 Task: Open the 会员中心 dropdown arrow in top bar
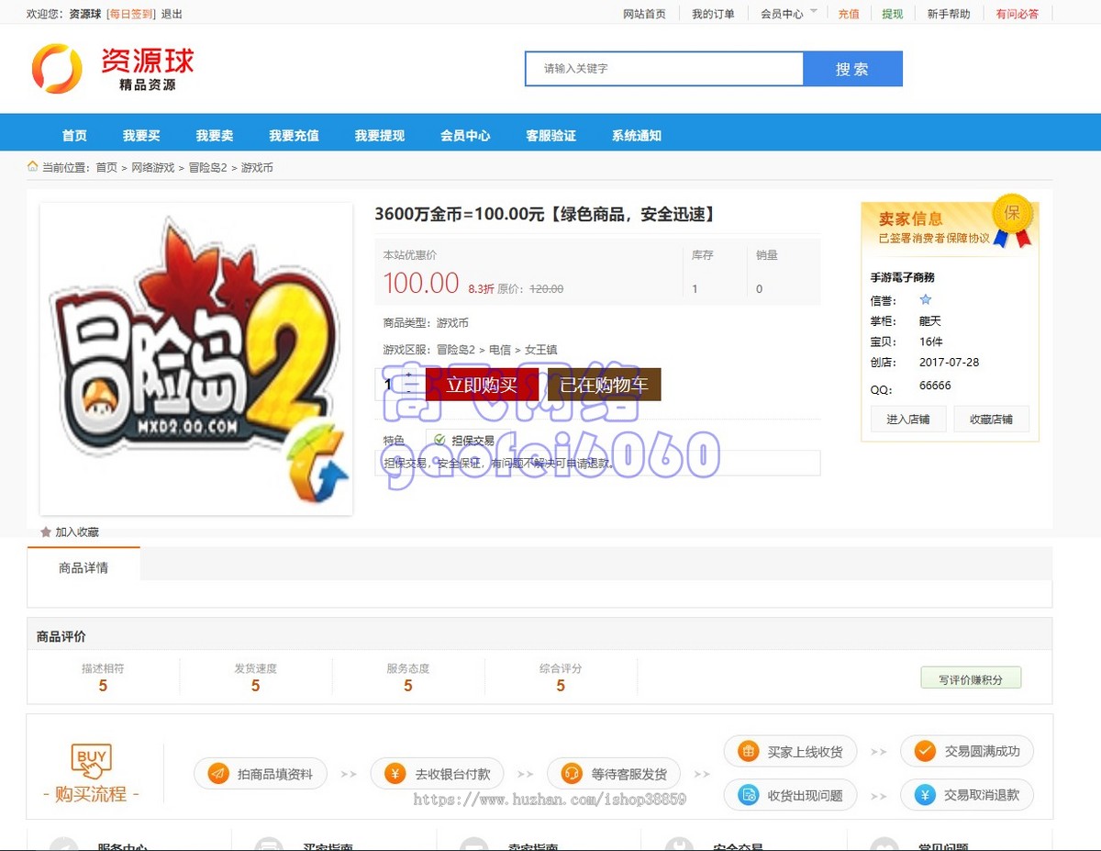coord(813,12)
